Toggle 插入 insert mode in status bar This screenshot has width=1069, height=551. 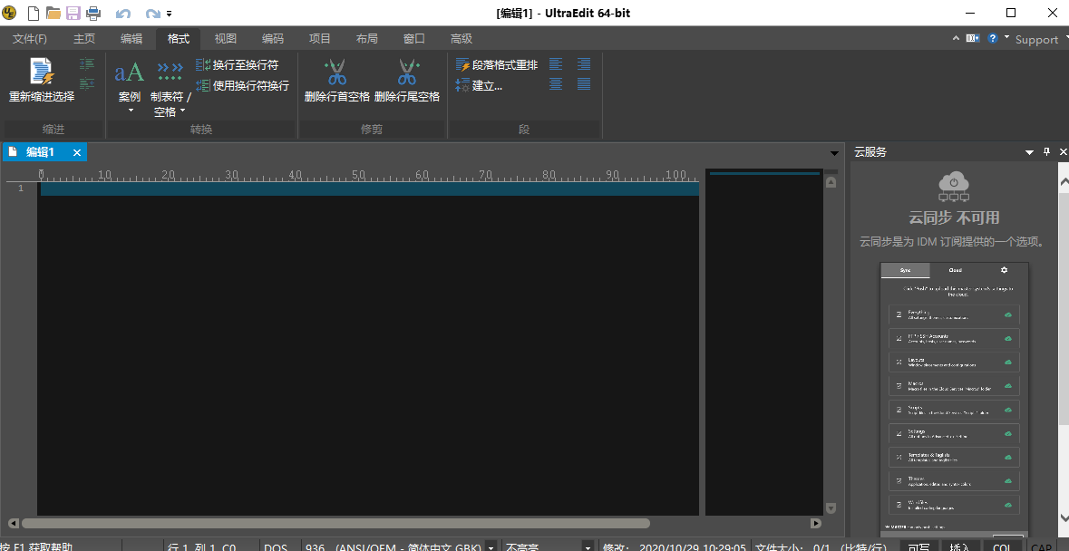click(959, 546)
